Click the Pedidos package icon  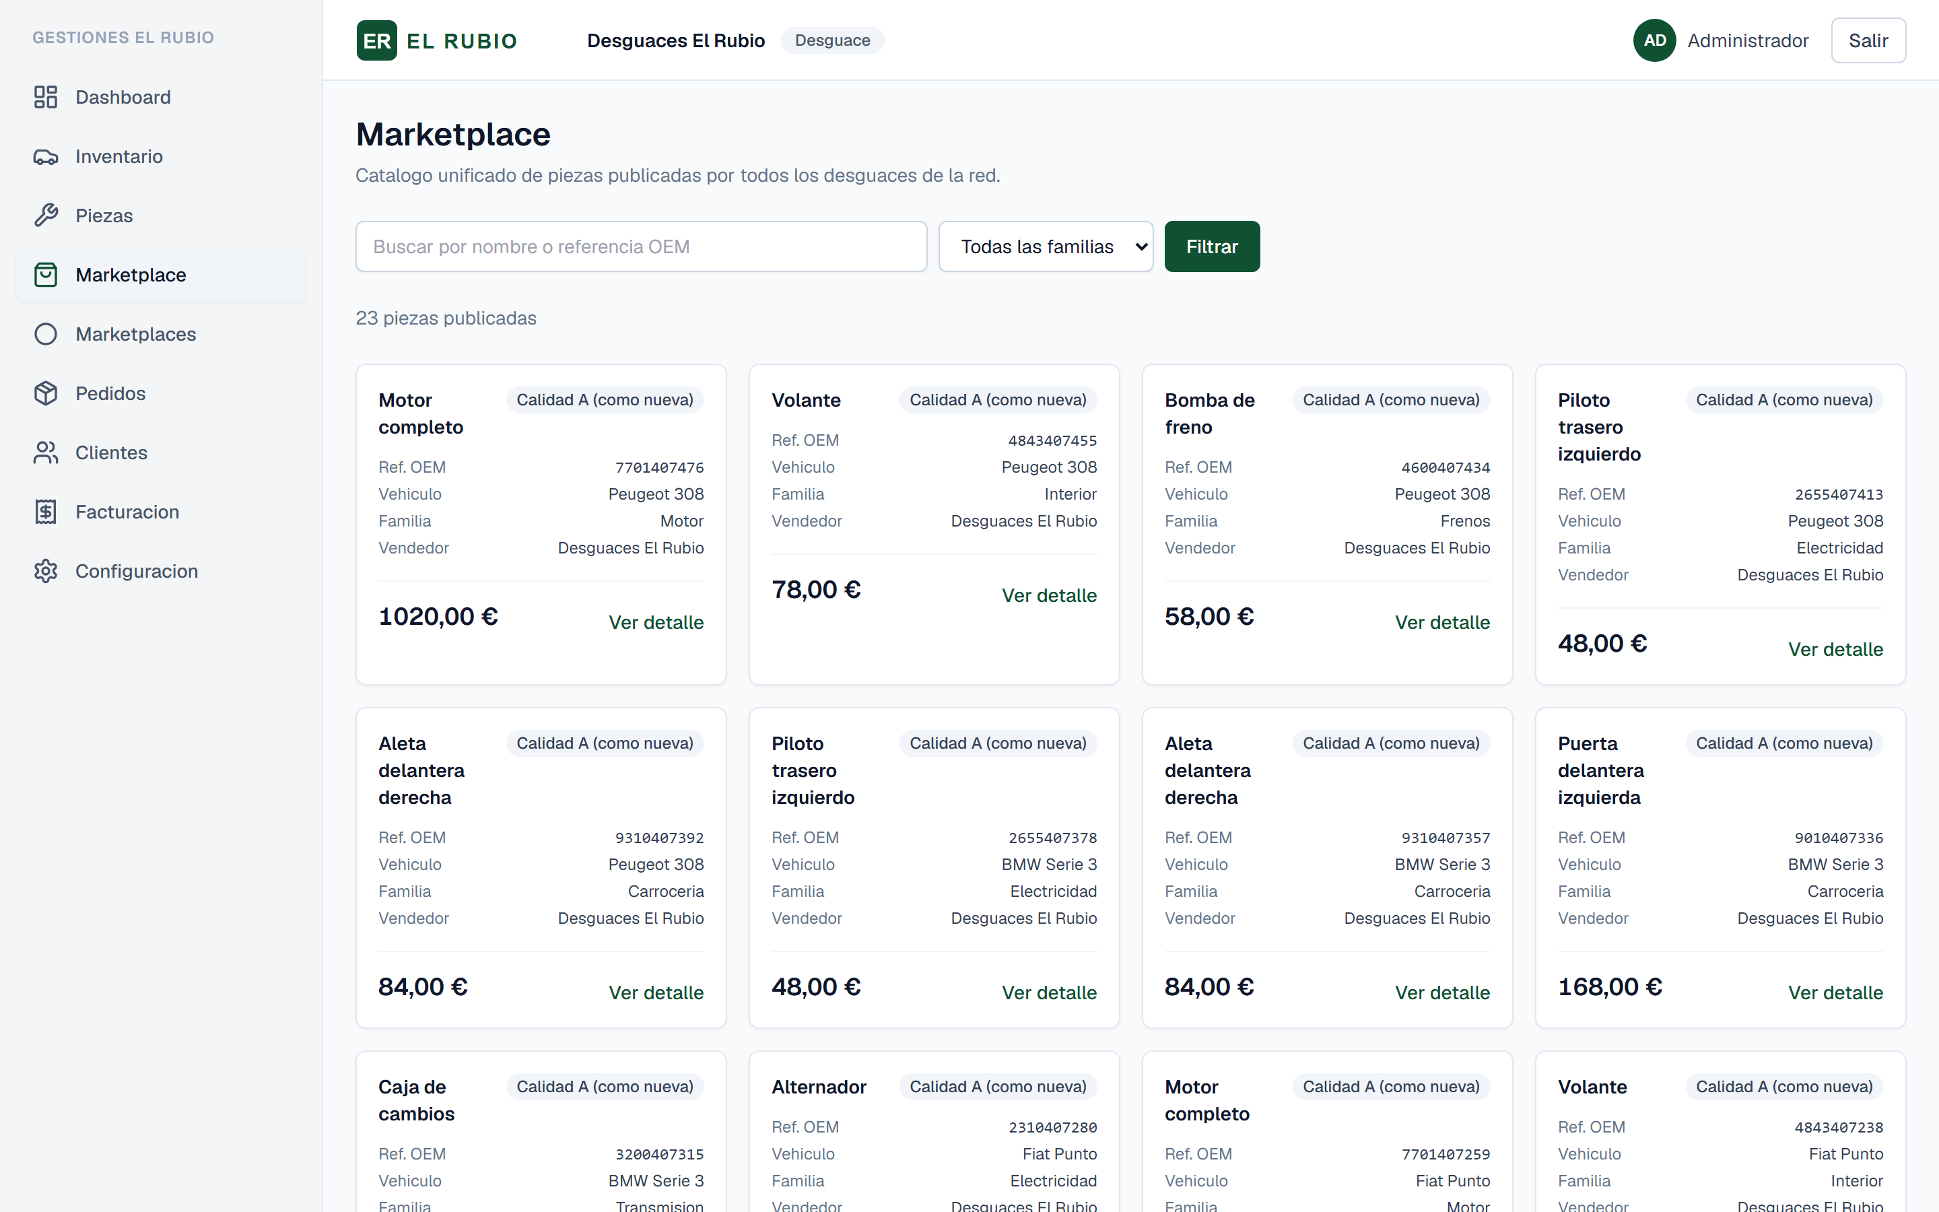click(46, 394)
